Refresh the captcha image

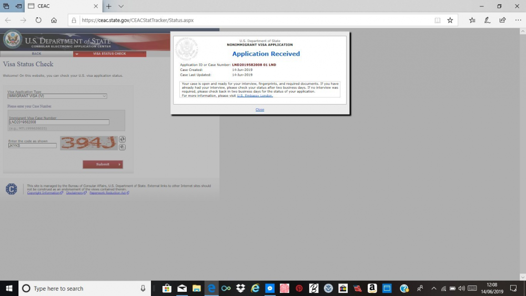tap(122, 139)
